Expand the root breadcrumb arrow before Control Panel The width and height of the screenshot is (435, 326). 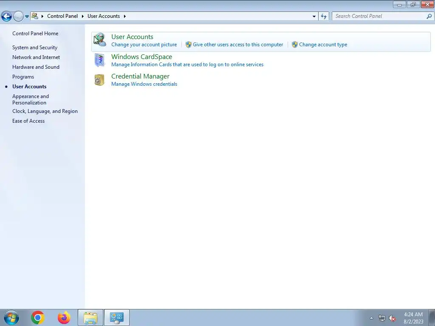42,17
